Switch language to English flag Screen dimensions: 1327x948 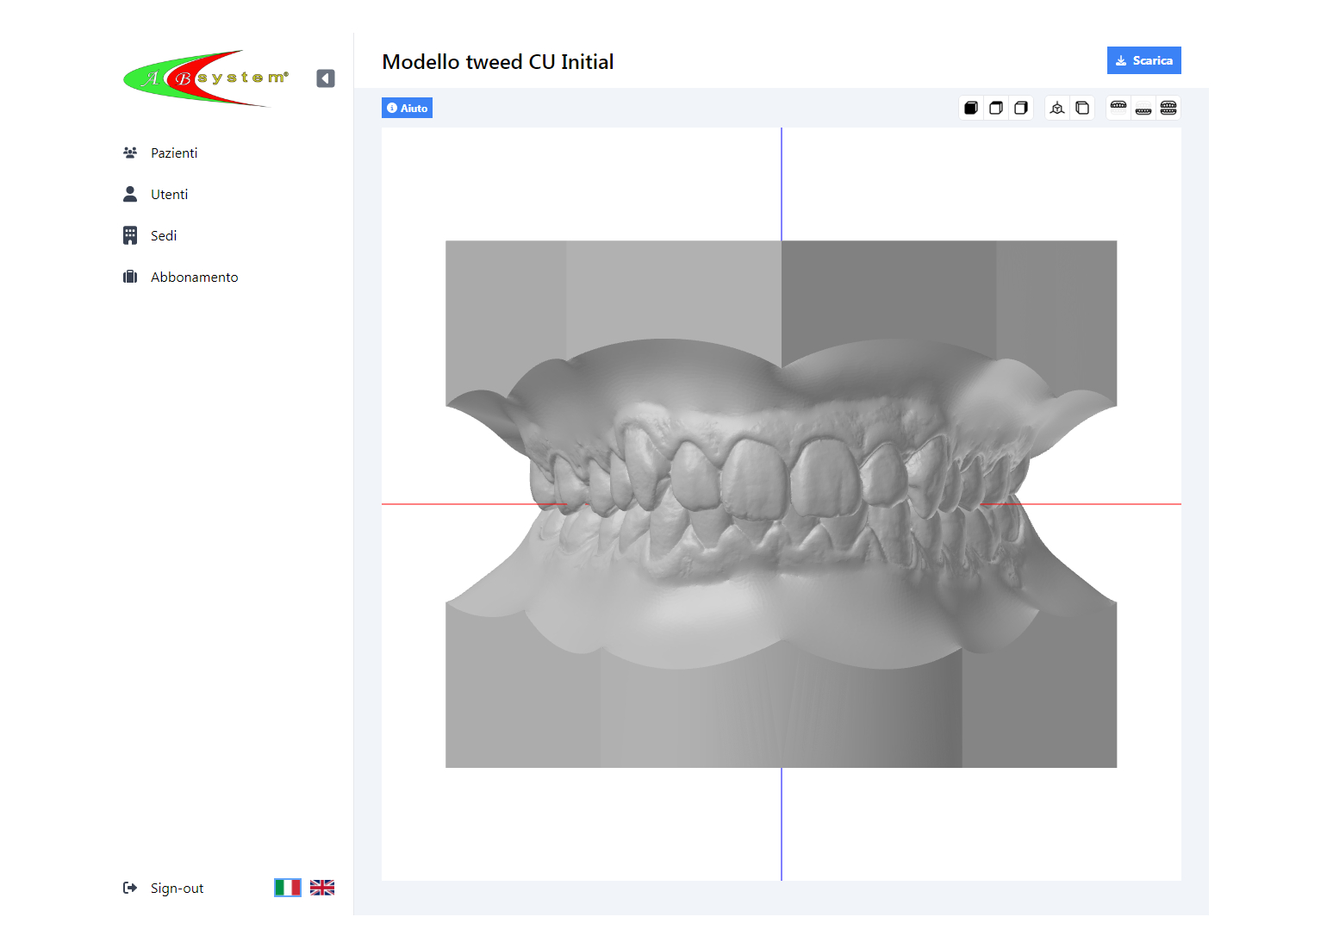click(322, 888)
